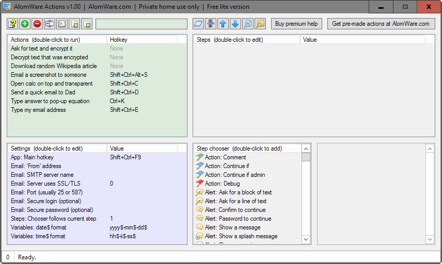Click the description pane scrollbar down arrow
The width and height of the screenshot is (442, 264).
(430, 239)
